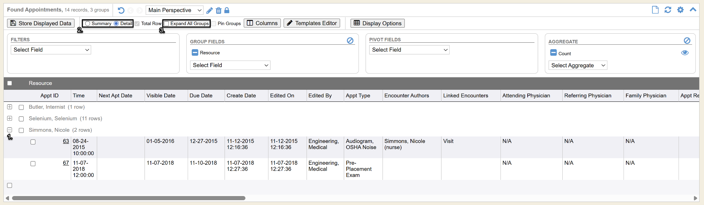Click the lock icon next to trash
Image resolution: width=704 pixels, height=205 pixels.
(227, 10)
